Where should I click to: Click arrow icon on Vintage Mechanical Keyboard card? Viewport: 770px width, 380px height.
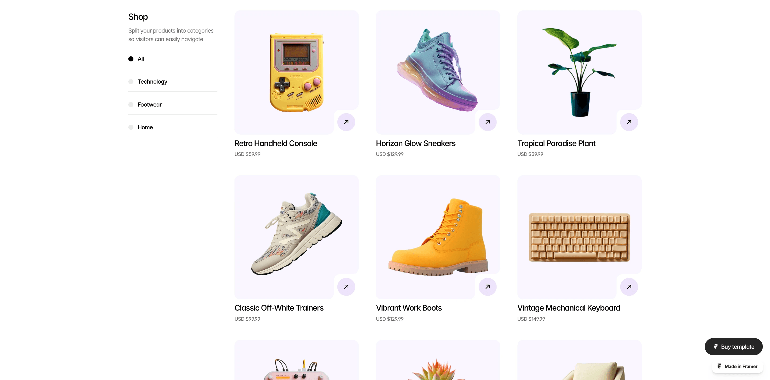click(629, 287)
